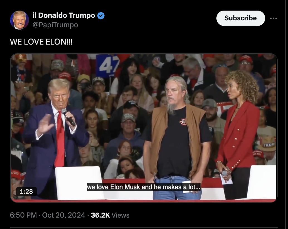Click the "we love Elon Musk" subtitle caption
The height and width of the screenshot is (229, 288).
pyautogui.click(x=144, y=187)
